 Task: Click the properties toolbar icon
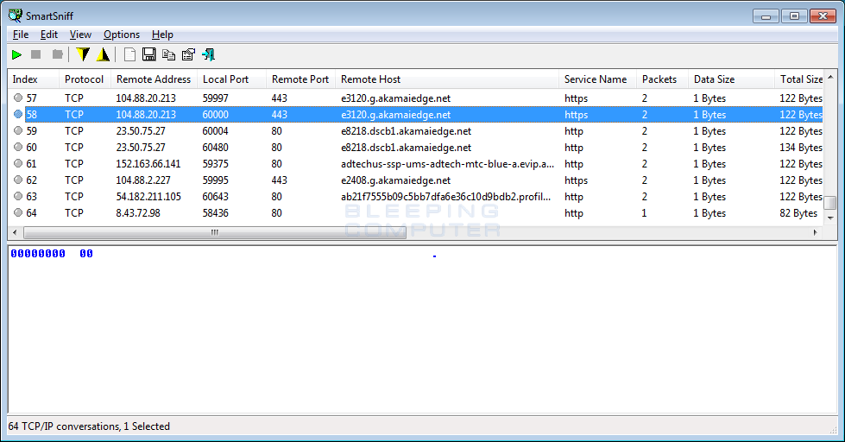pos(188,54)
